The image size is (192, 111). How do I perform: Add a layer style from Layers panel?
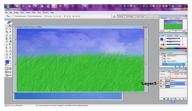pos(164,99)
